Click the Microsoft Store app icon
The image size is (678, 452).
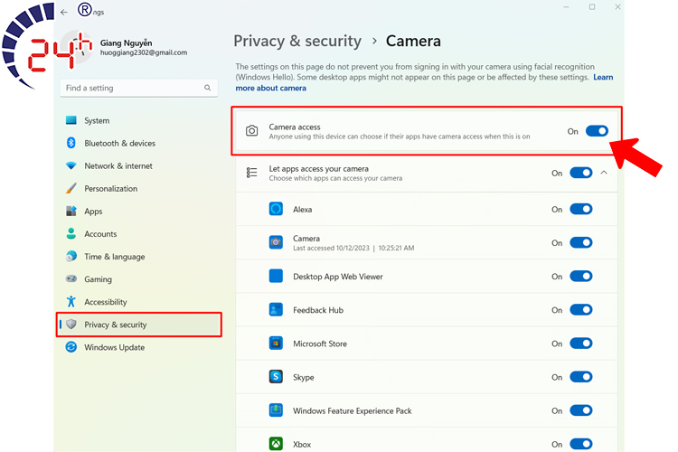[276, 344]
